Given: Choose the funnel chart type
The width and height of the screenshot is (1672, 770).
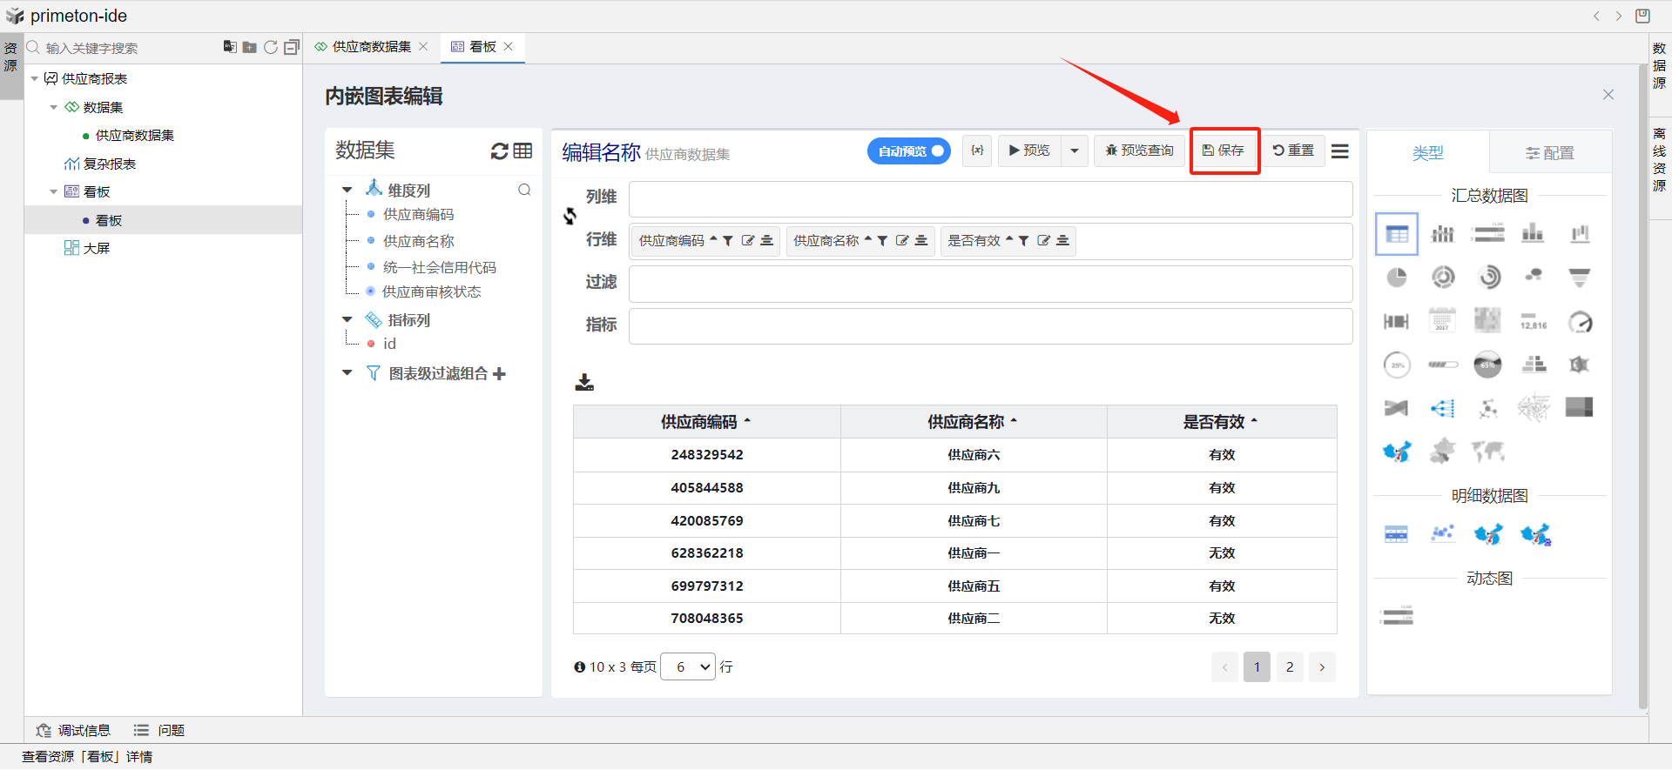Looking at the screenshot, I should tap(1579, 278).
